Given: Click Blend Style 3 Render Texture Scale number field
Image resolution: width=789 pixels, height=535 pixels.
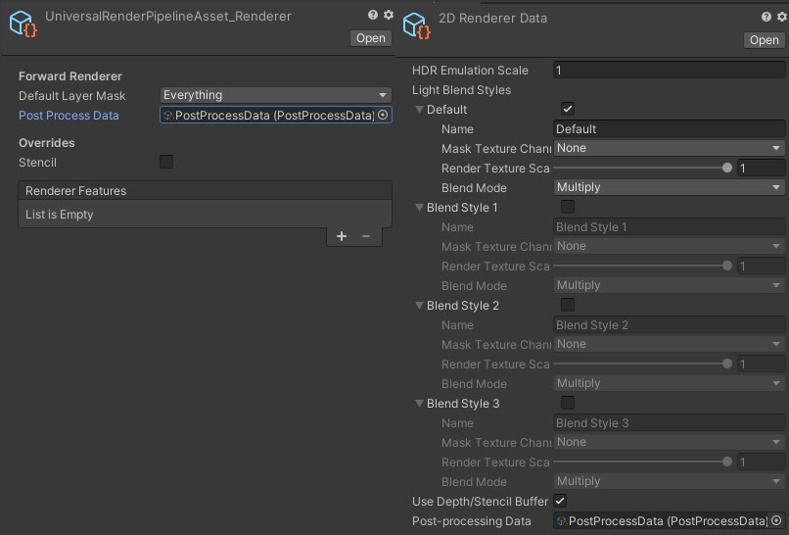Looking at the screenshot, I should point(762,462).
